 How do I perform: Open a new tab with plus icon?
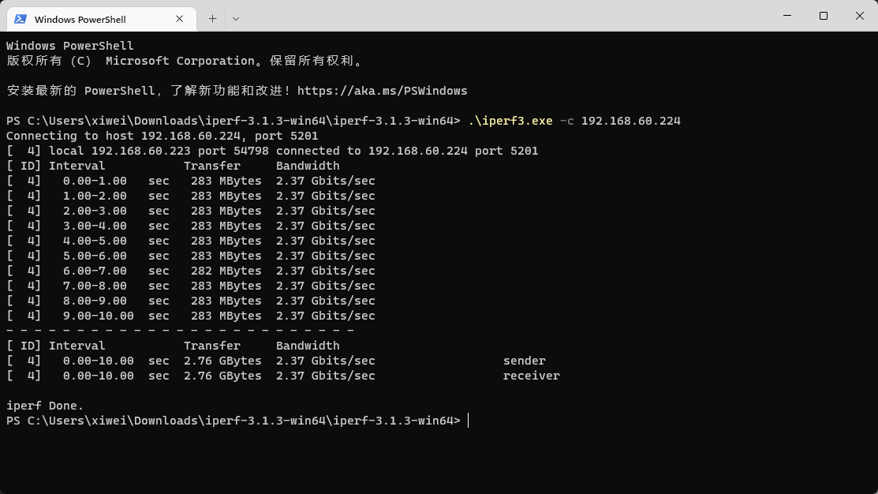pos(212,18)
